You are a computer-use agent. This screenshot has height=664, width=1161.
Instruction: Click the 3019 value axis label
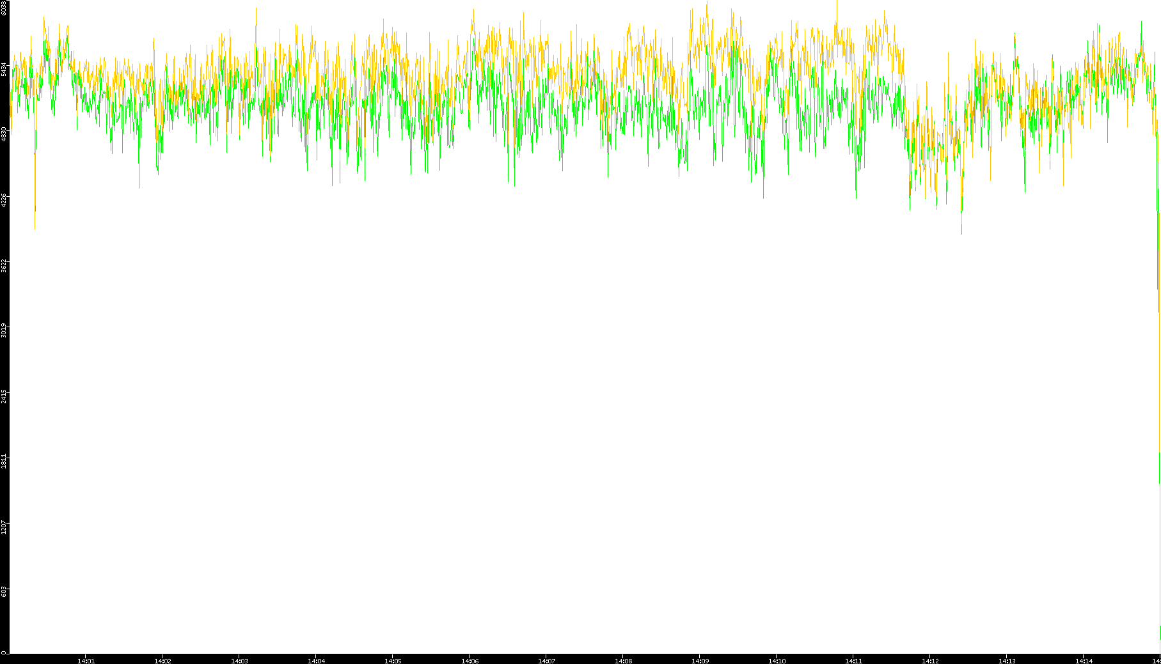point(4,330)
